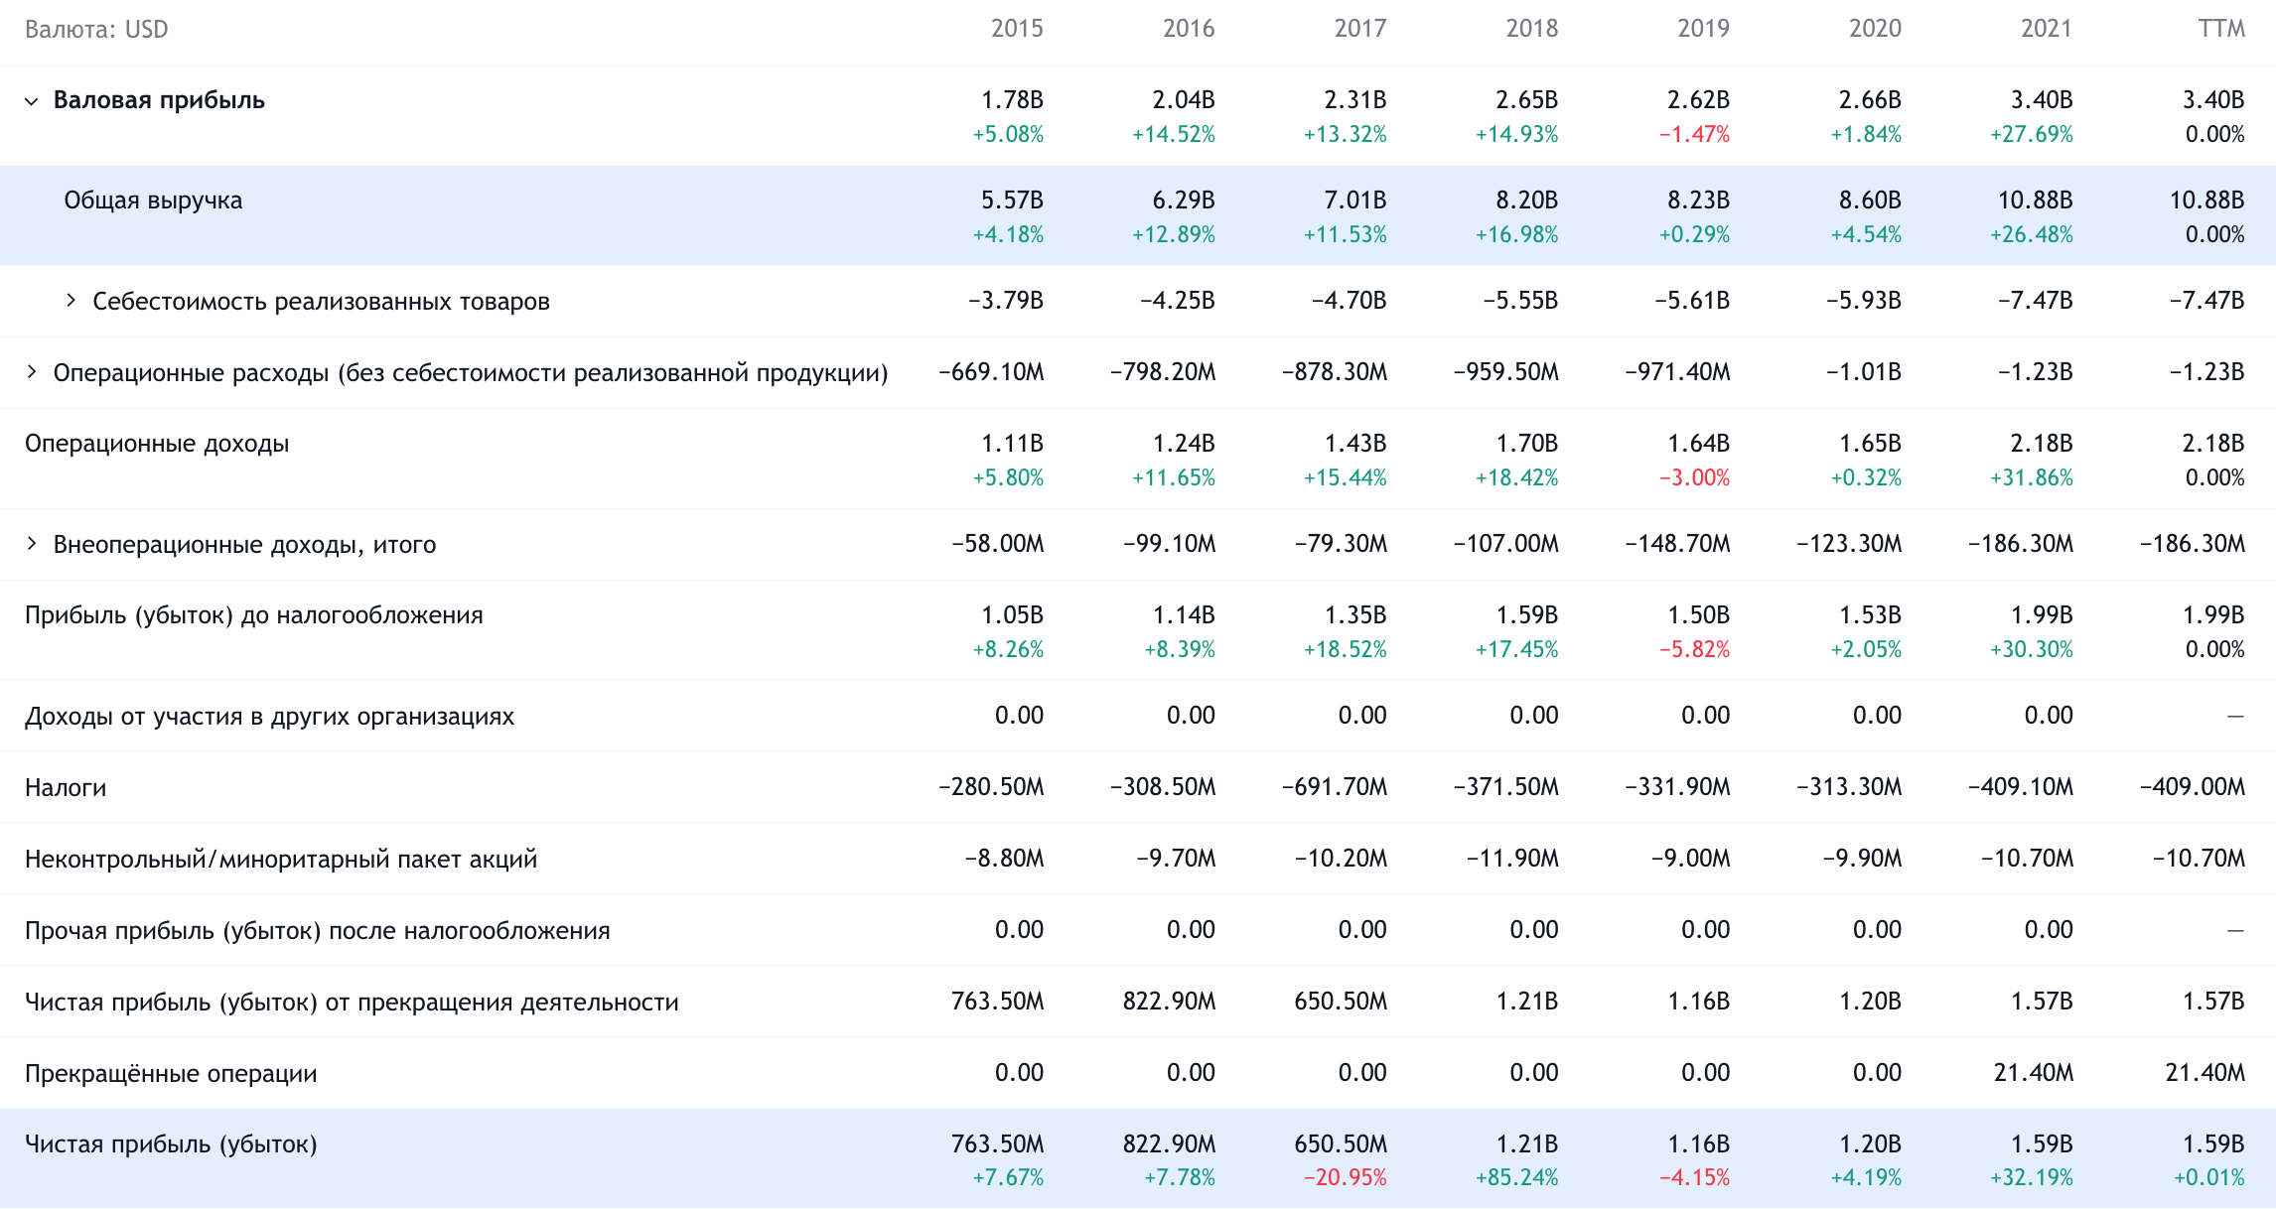Click the 2016 column header
2276x1209 pixels.
click(1189, 29)
